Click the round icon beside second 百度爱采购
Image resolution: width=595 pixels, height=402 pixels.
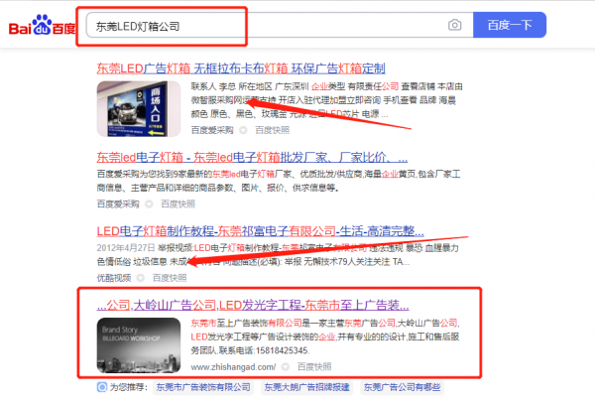click(x=149, y=204)
